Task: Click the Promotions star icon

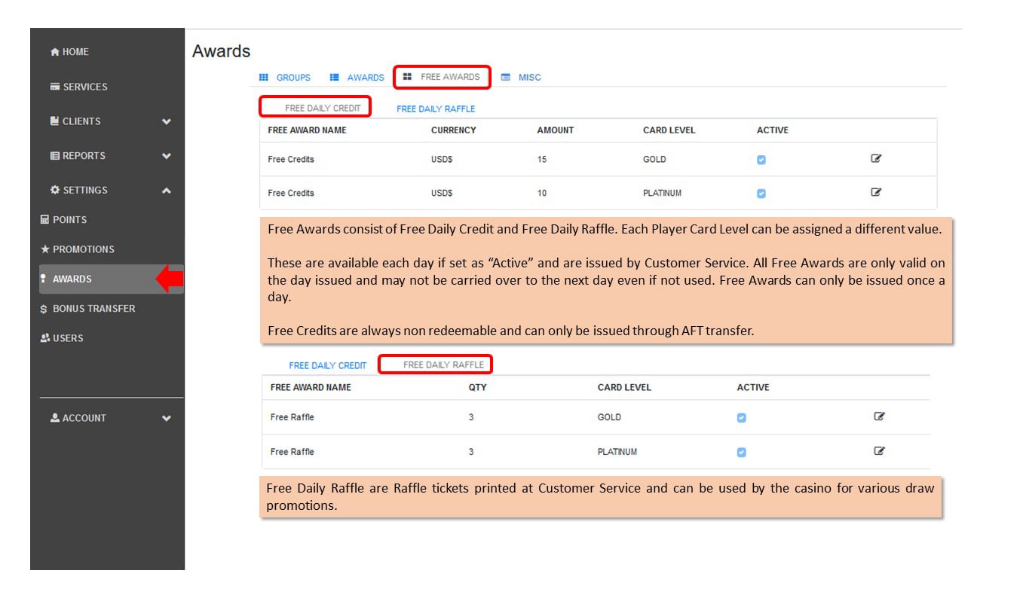Action: click(x=44, y=249)
